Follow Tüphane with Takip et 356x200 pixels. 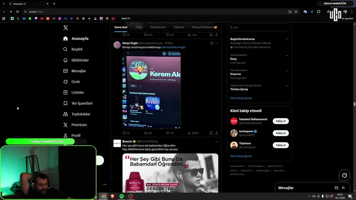pyautogui.click(x=281, y=145)
